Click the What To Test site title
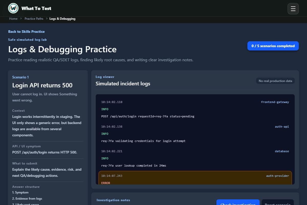Screen dimensions: 307x205 pos(36,8)
